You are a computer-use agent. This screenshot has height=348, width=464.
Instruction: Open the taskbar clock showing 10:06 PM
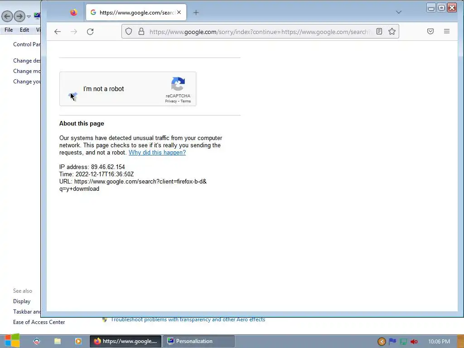pyautogui.click(x=439, y=342)
